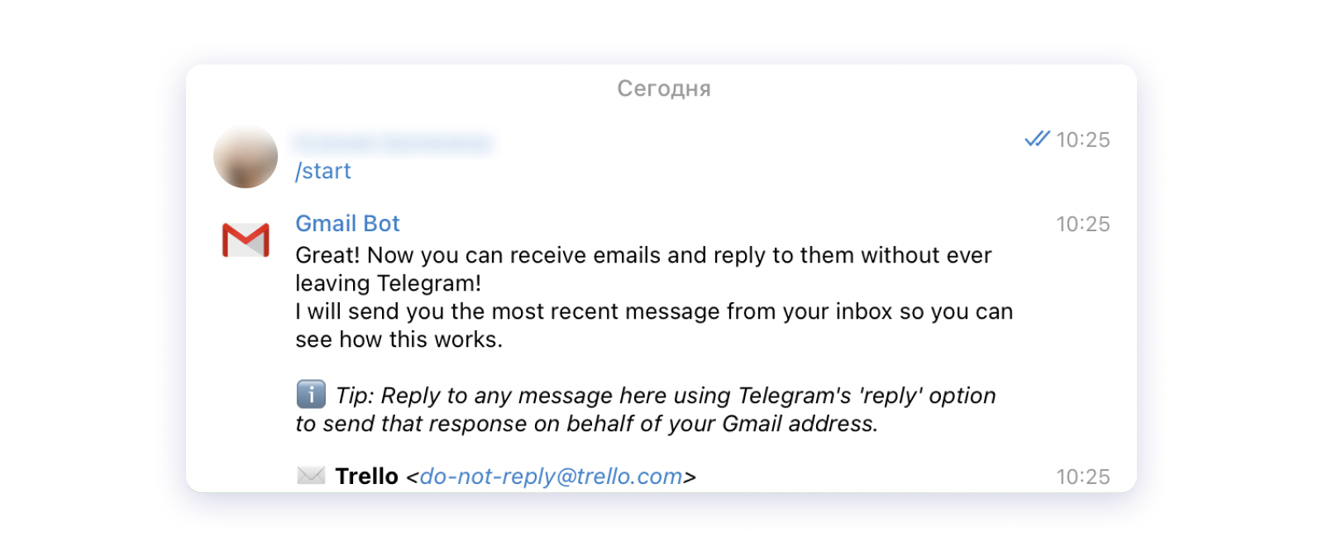Open the blurred user profile photo

246,156
